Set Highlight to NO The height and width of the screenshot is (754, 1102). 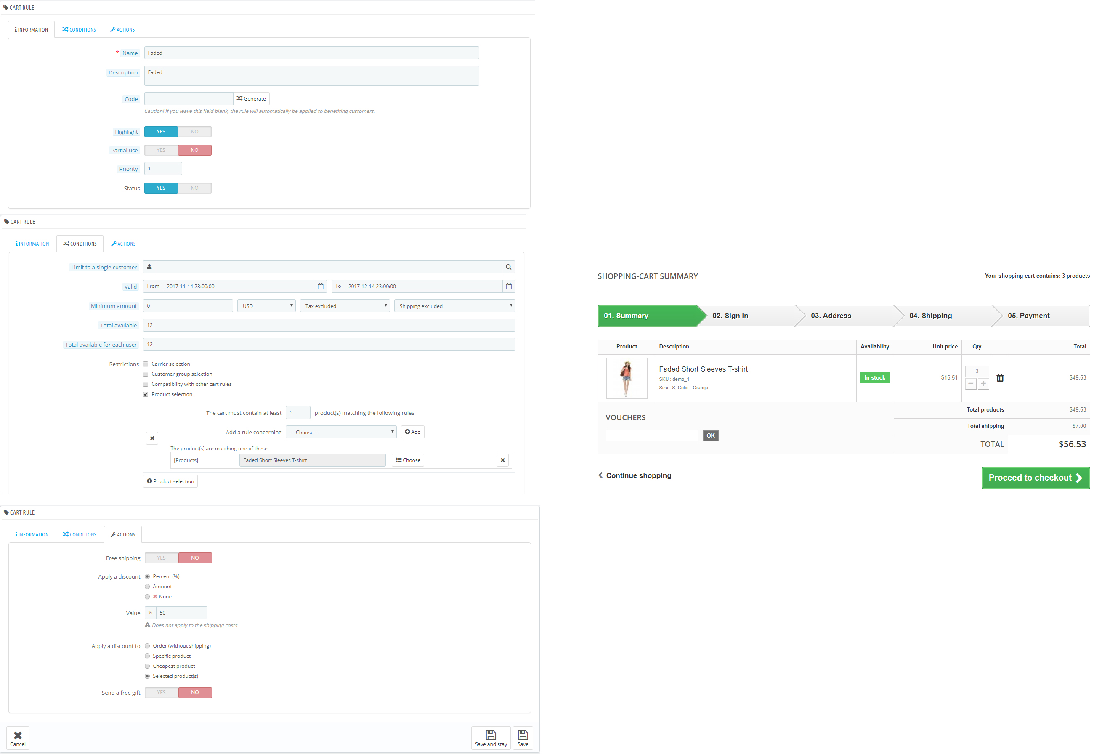coord(194,132)
